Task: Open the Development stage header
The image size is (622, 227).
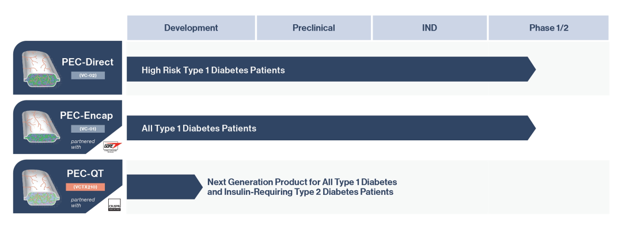Action: (191, 28)
